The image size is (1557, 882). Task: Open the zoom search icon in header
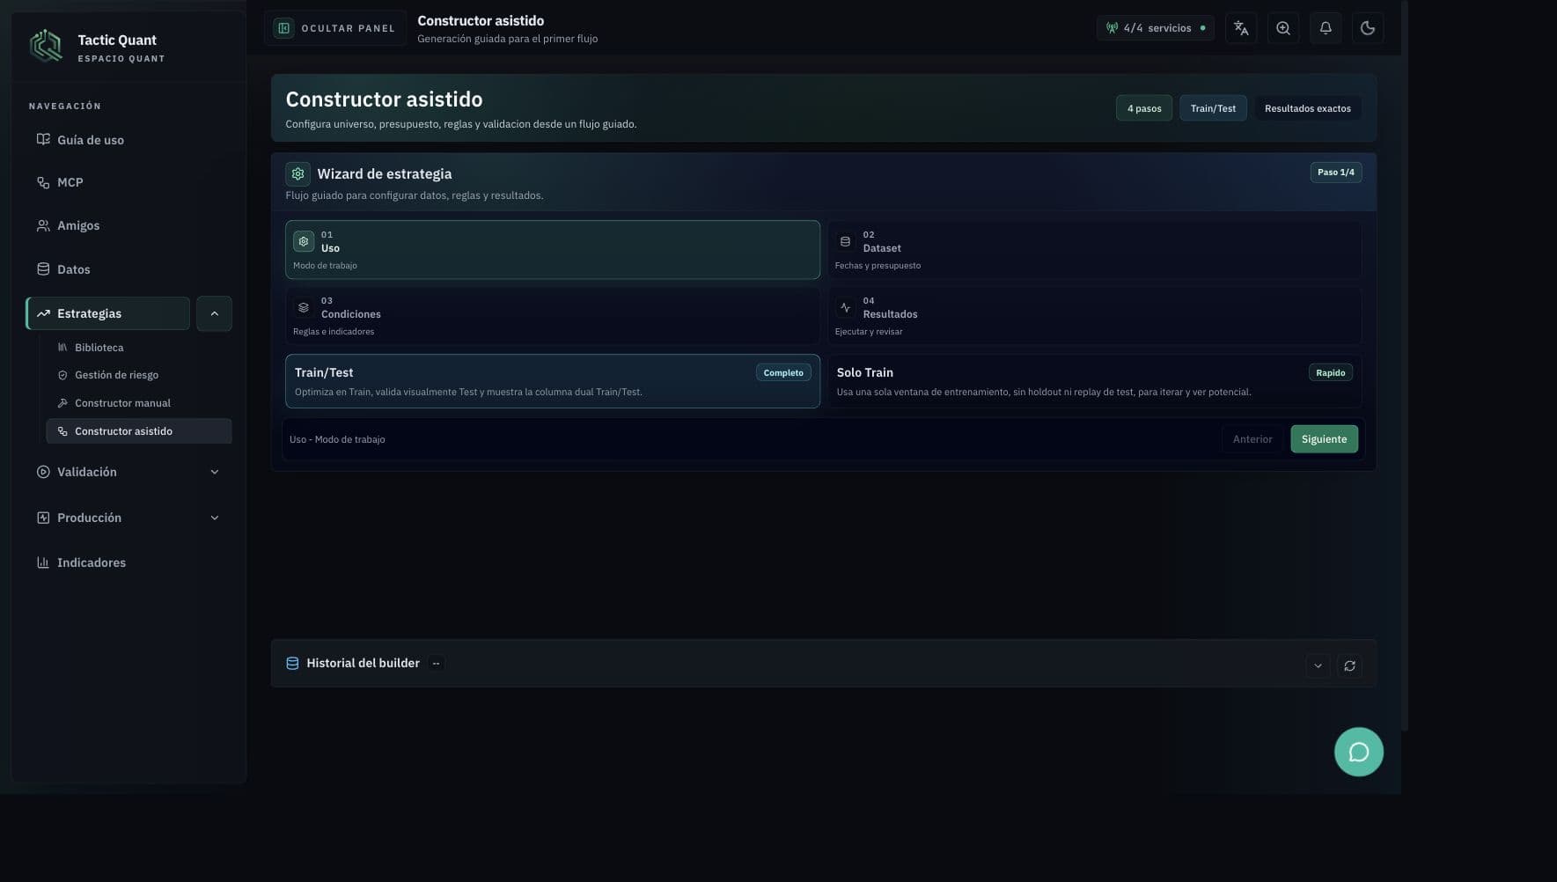click(1283, 28)
